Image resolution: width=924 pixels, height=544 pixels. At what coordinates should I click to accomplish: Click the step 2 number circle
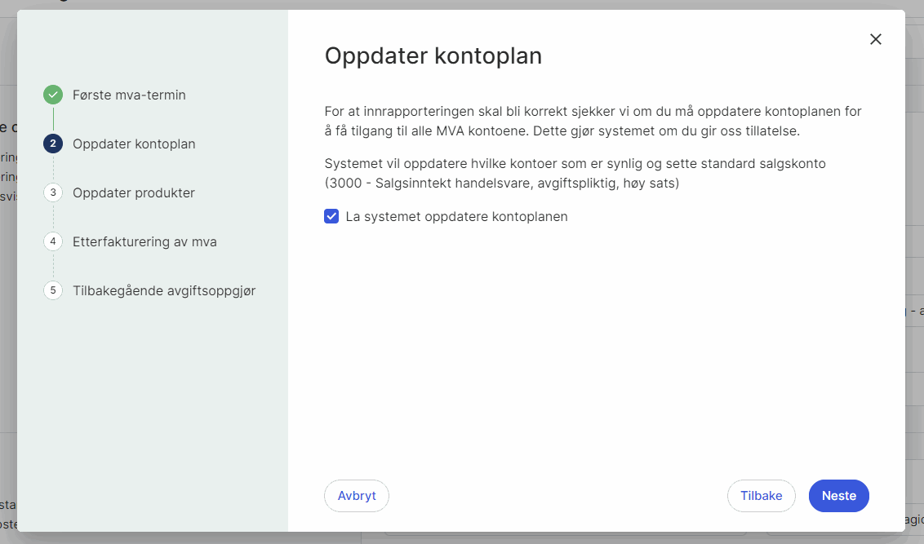point(53,144)
